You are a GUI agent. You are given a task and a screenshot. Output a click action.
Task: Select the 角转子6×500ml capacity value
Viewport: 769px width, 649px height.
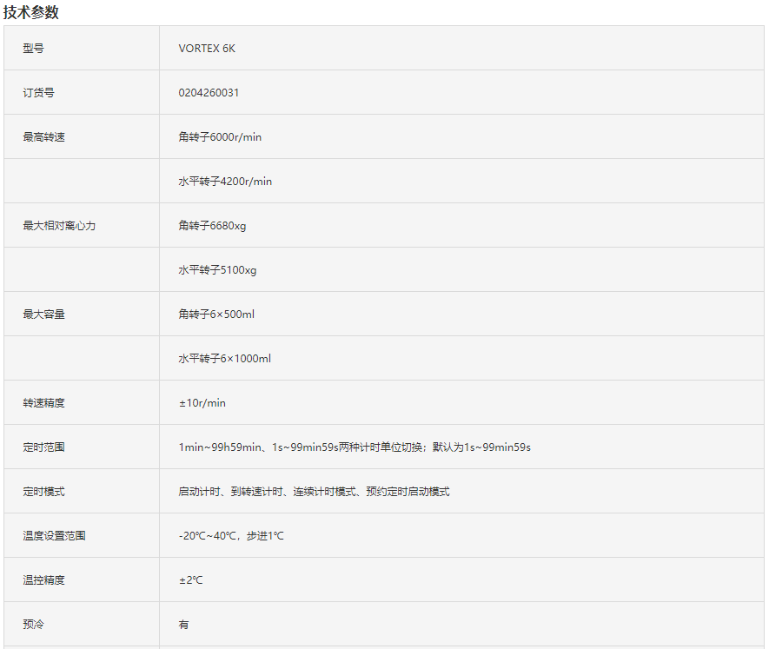click(x=216, y=315)
